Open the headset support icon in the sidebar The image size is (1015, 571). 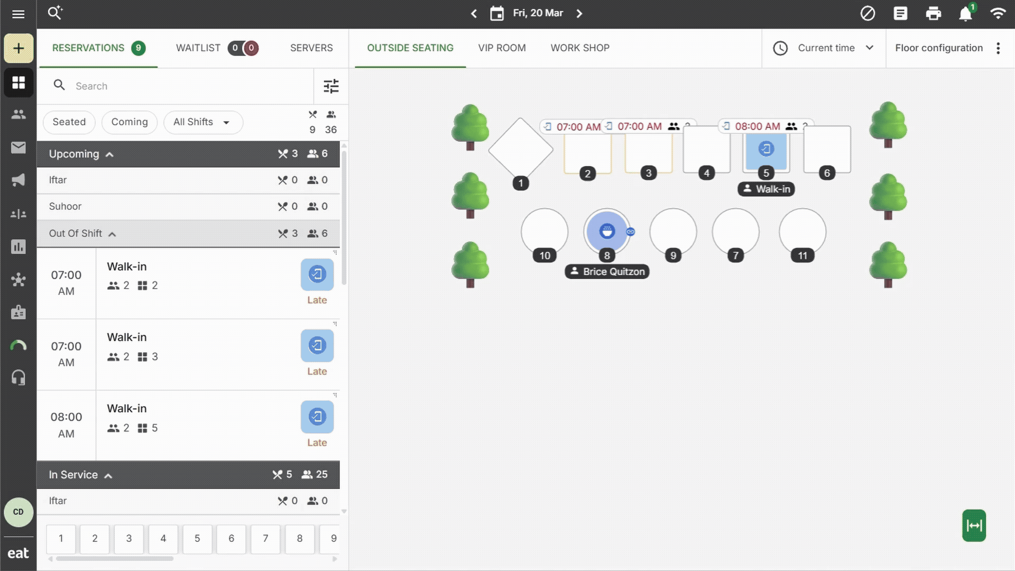[x=19, y=377]
